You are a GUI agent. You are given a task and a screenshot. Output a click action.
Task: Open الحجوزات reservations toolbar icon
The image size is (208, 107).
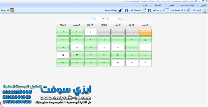tap(204, 10)
